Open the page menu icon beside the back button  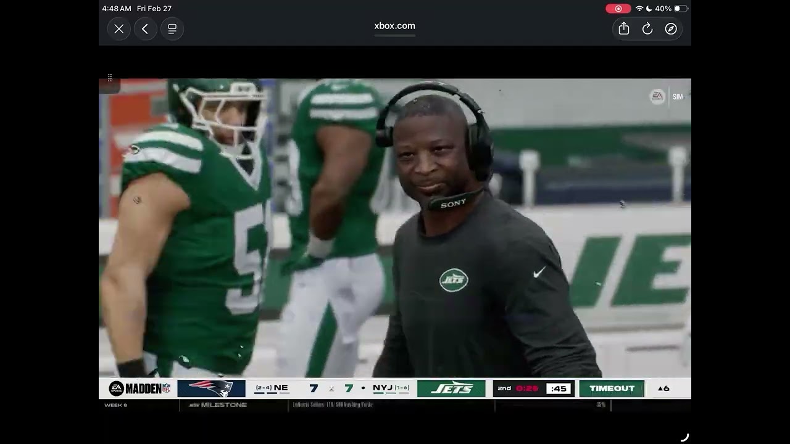[172, 29]
